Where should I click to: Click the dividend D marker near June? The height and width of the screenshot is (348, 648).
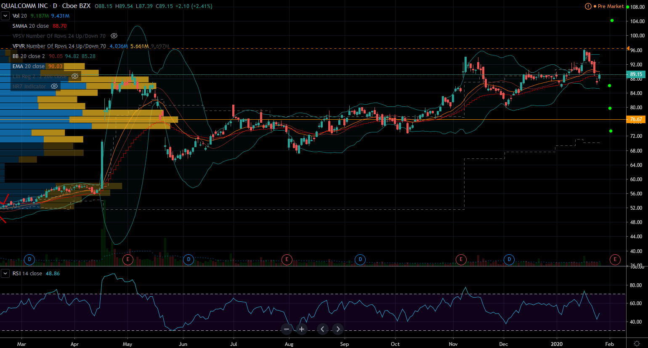click(189, 259)
